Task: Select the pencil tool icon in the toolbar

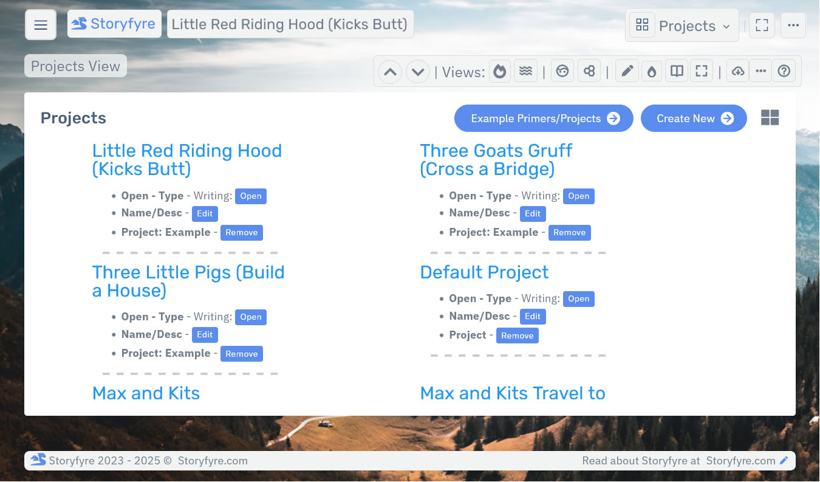Action: coord(627,71)
